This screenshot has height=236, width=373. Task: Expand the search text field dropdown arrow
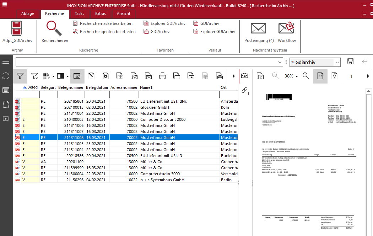(x=280, y=62)
